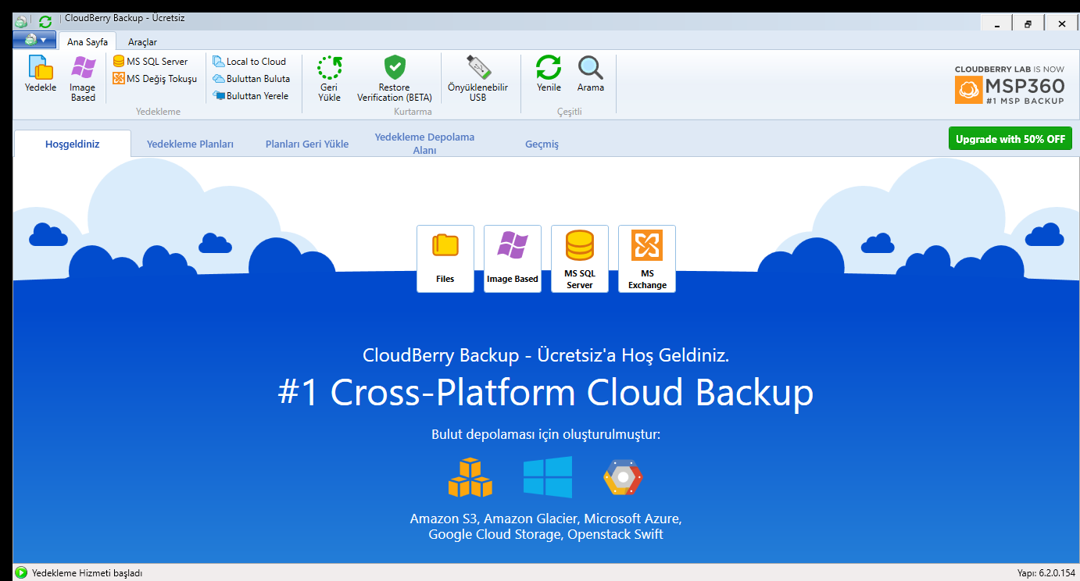Viewport: 1080px width, 581px height.
Task: Select Local to Cloud option
Action: (250, 62)
